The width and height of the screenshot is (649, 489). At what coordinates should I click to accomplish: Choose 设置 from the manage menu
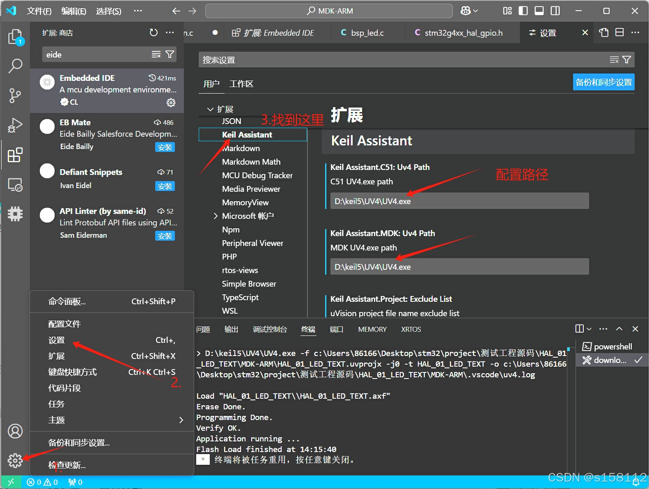click(112, 340)
